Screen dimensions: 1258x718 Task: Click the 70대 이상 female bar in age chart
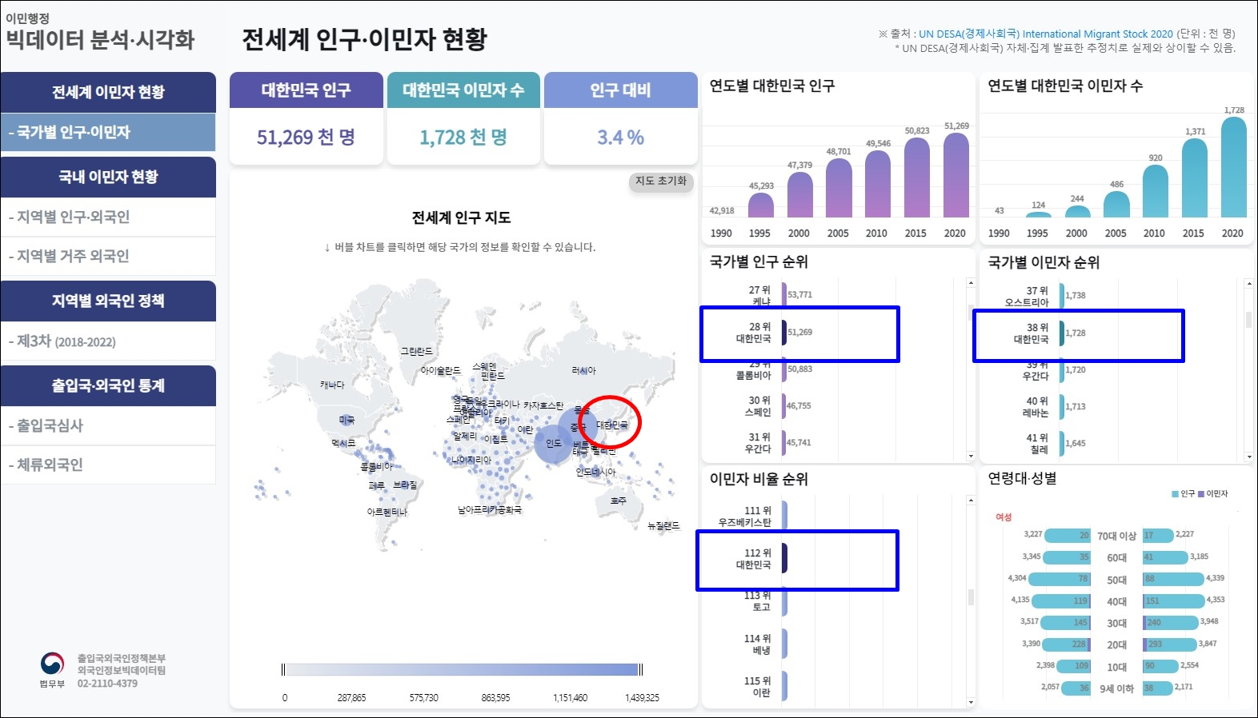1068,536
